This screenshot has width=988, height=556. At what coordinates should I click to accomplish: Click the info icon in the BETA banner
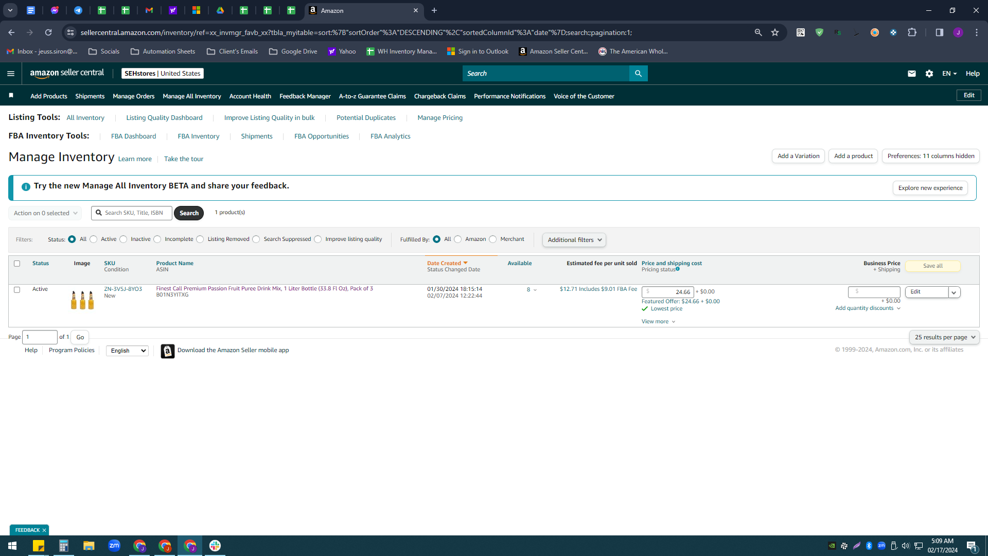[x=26, y=187]
